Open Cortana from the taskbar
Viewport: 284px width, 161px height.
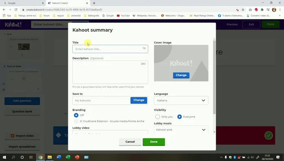(x=22, y=157)
